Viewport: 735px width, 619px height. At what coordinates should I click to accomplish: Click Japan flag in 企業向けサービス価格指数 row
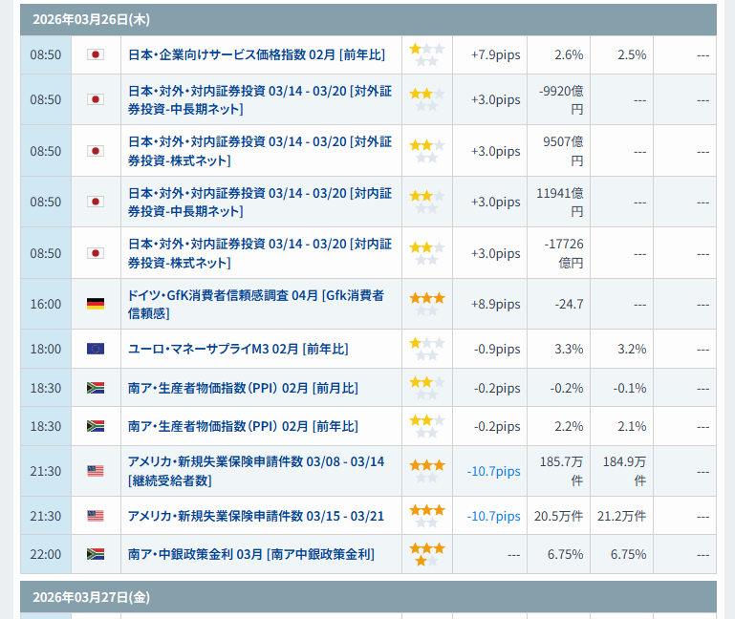(x=96, y=54)
